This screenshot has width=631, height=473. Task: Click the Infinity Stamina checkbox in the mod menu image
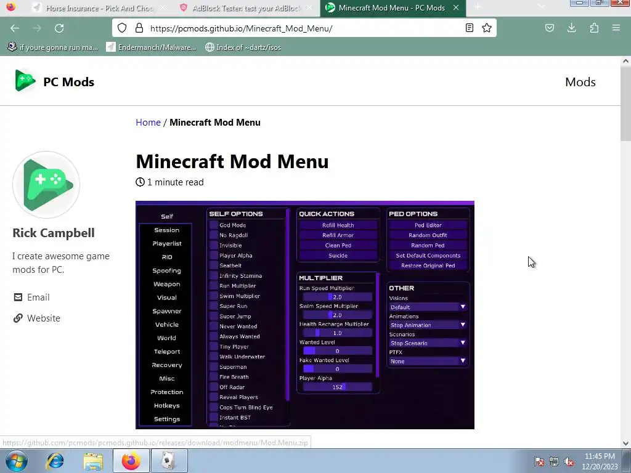coord(214,275)
